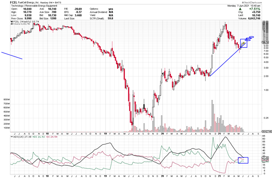Click the green up-arrow change indicator
This screenshot has width=272, height=178.
240,9
